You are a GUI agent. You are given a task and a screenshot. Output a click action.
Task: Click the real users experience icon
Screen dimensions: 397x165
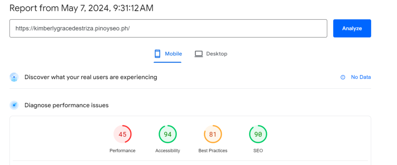coord(14,77)
